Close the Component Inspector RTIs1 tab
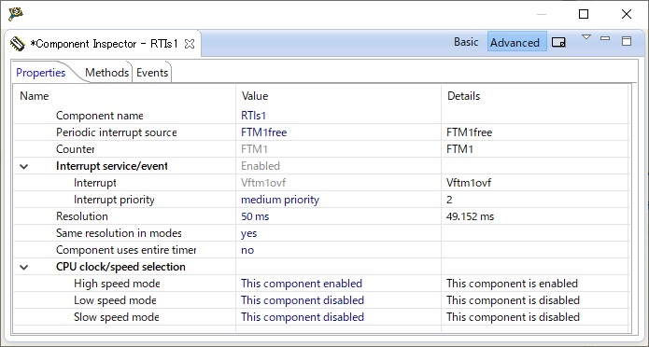Image resolution: width=649 pixels, height=347 pixels. pos(190,44)
